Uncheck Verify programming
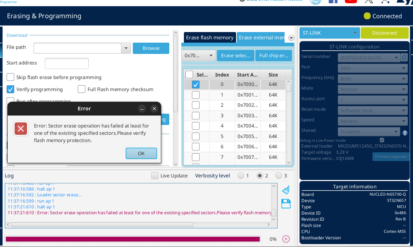The width and height of the screenshot is (413, 247). (10, 89)
